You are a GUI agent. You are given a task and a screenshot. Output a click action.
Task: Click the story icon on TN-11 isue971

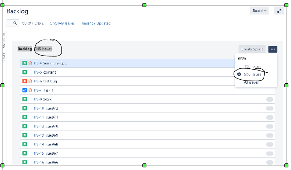[25, 117]
